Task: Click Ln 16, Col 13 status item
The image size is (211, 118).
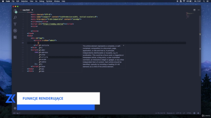Action: tap(160, 113)
